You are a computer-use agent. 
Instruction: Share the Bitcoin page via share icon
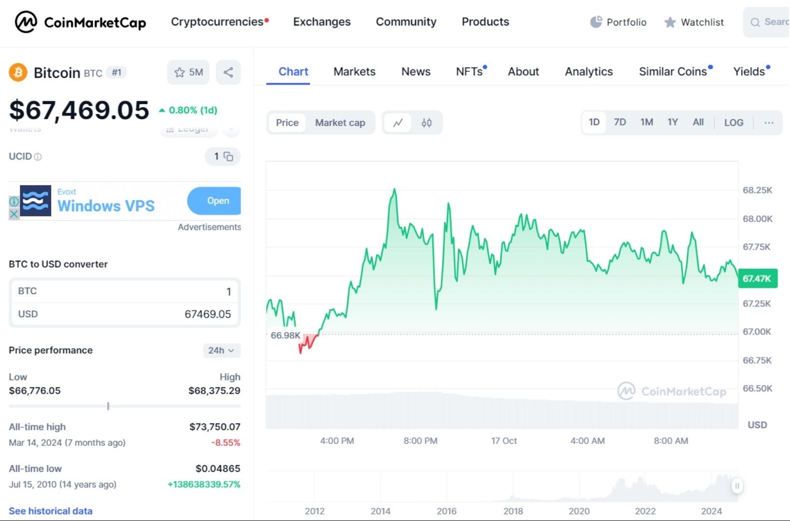[x=228, y=72]
